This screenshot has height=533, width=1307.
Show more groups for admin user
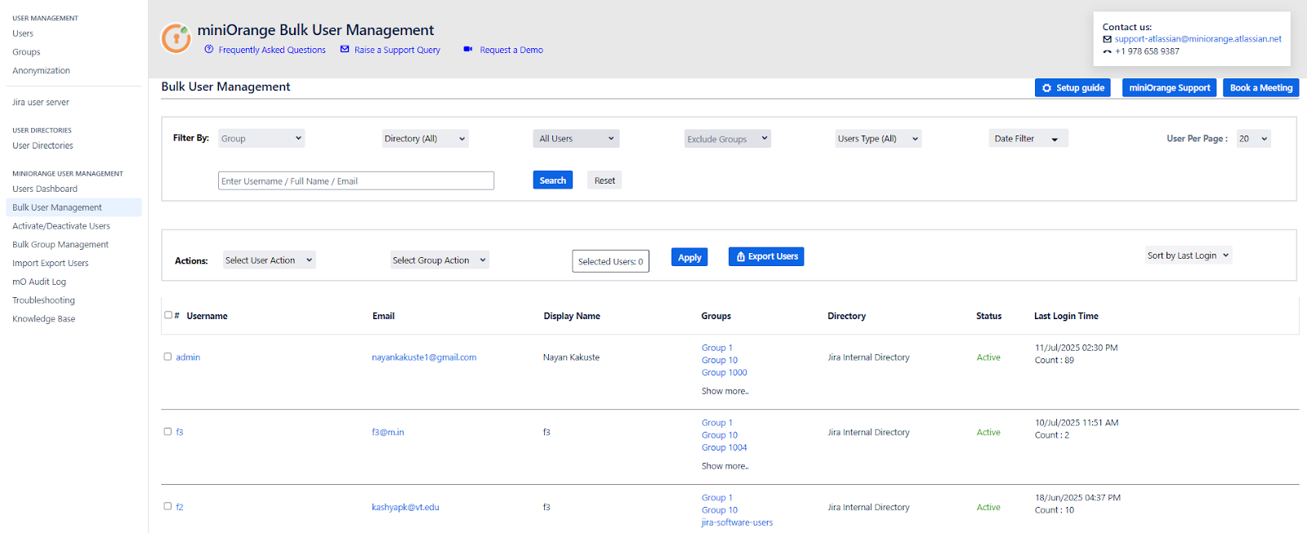click(x=725, y=391)
